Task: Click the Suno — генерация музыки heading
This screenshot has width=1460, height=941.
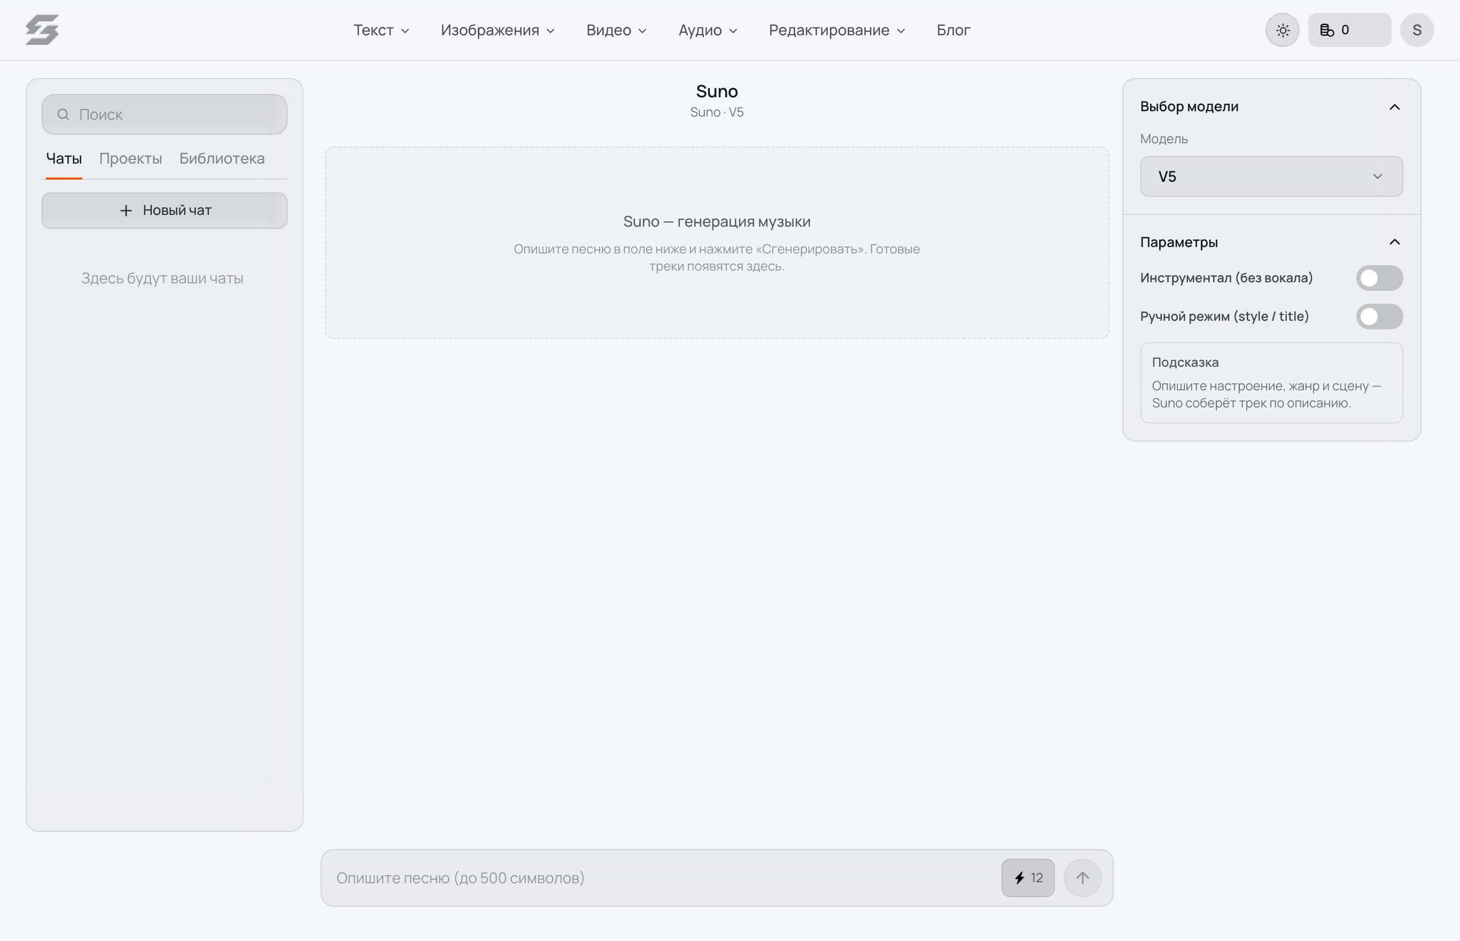Action: [717, 222]
